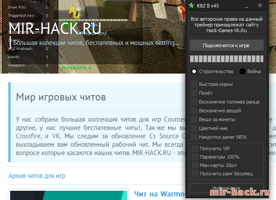This screenshot has height=200, width=276.
Task: Open the Архив читов для игр link
Action: 37,176
